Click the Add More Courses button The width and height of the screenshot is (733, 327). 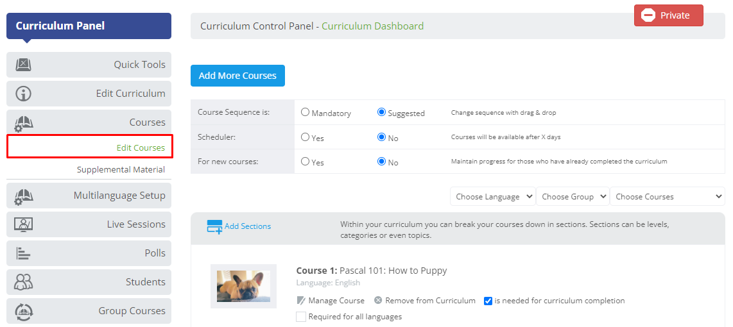[237, 76]
